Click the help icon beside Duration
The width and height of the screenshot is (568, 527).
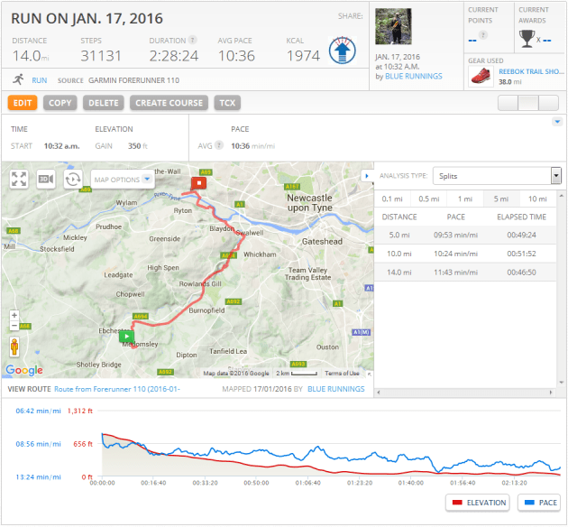192,41
